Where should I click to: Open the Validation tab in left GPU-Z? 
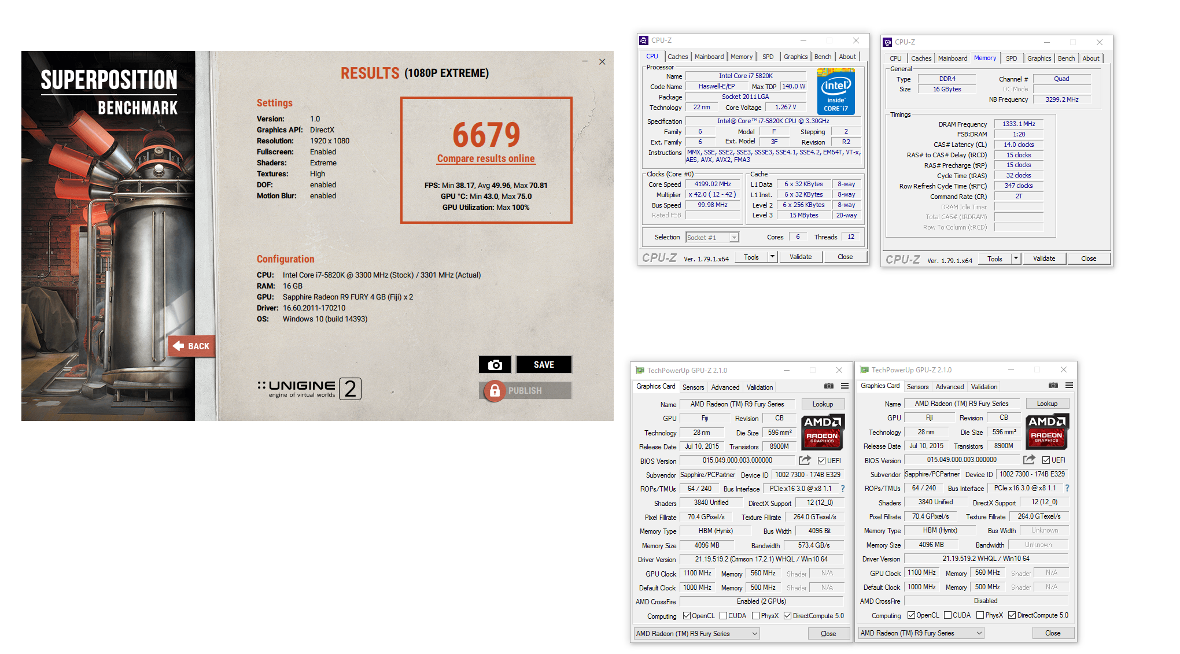(x=759, y=387)
